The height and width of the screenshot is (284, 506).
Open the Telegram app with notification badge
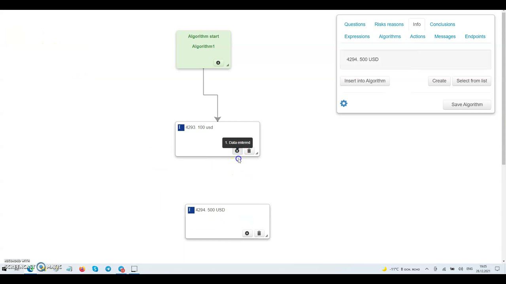click(x=121, y=269)
